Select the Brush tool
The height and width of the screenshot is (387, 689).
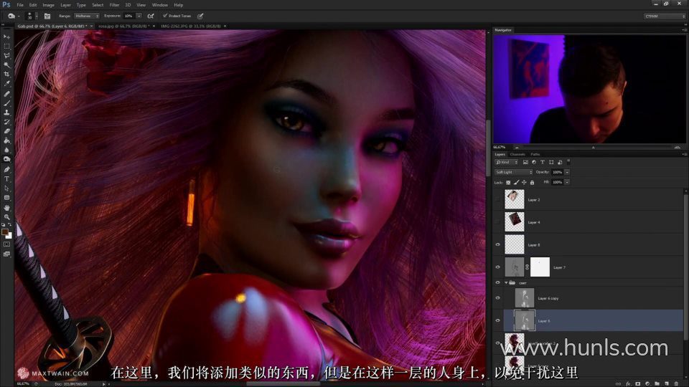coord(6,103)
